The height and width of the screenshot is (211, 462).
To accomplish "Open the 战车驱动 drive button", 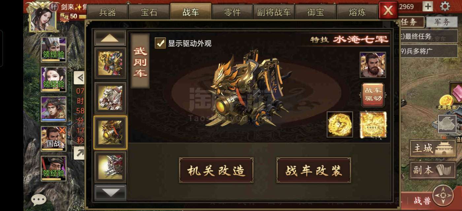I will coord(373,95).
